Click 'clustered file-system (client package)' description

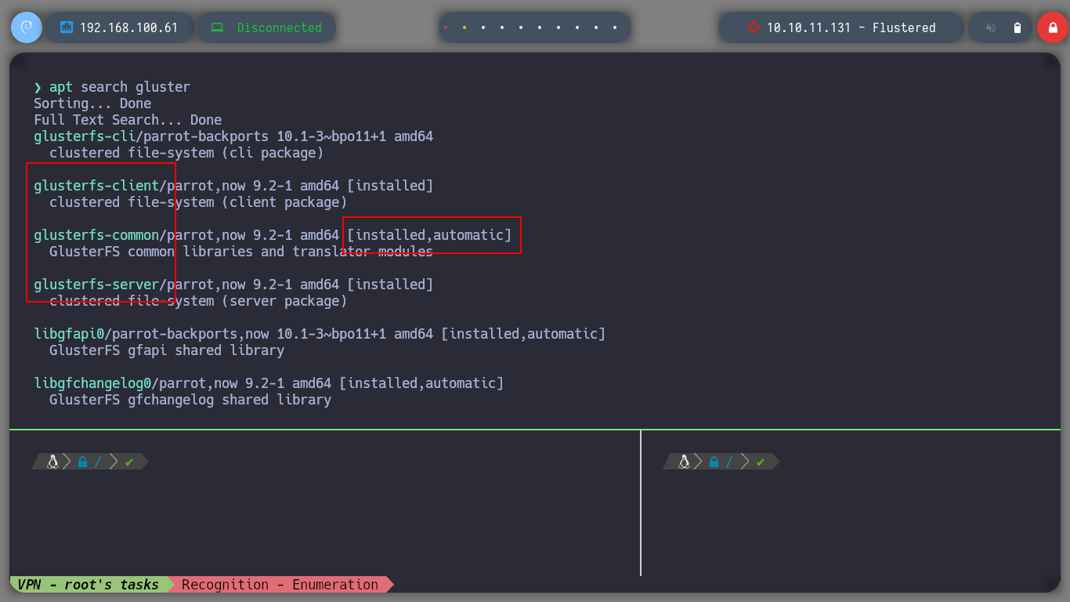[198, 202]
